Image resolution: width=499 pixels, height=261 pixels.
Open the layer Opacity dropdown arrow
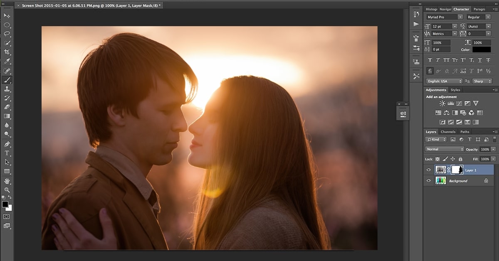(493, 149)
